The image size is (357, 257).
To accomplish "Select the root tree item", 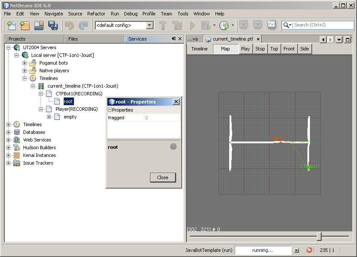I will coord(68,101).
